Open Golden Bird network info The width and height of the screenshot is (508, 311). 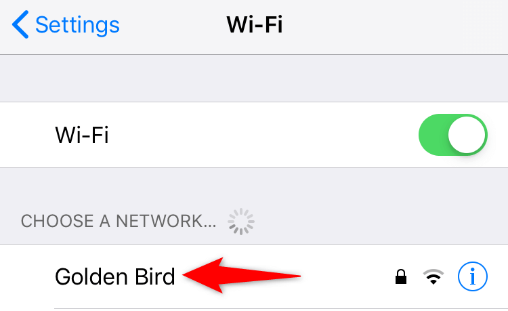tap(472, 276)
